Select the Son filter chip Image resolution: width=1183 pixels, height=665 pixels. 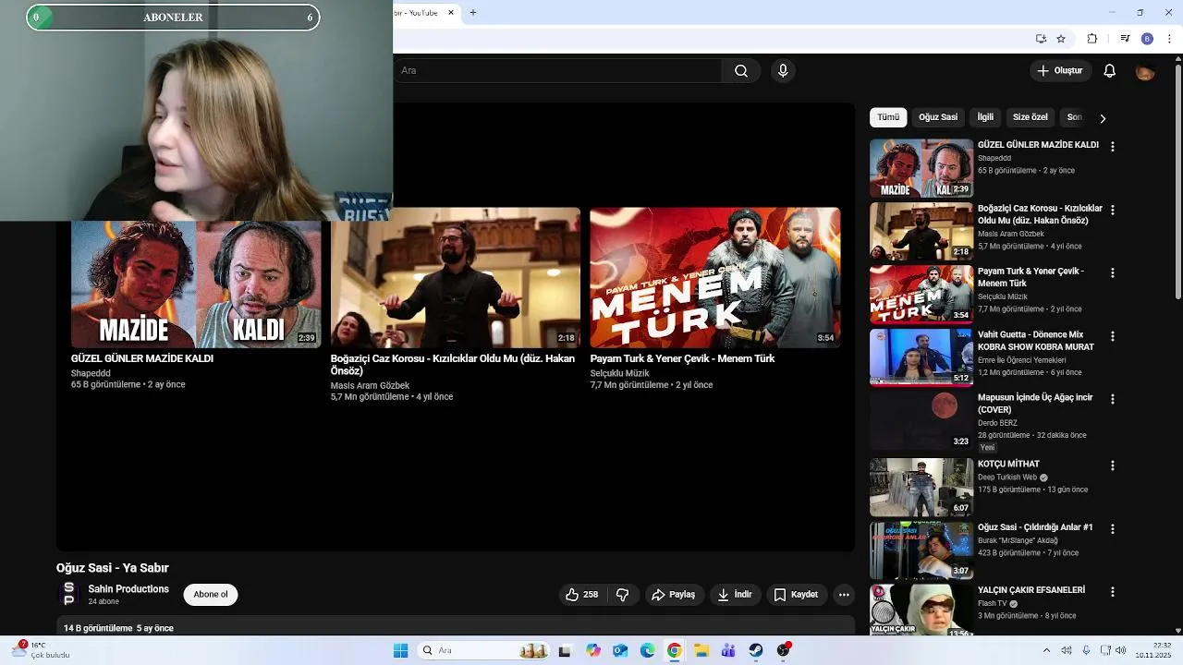(1074, 117)
